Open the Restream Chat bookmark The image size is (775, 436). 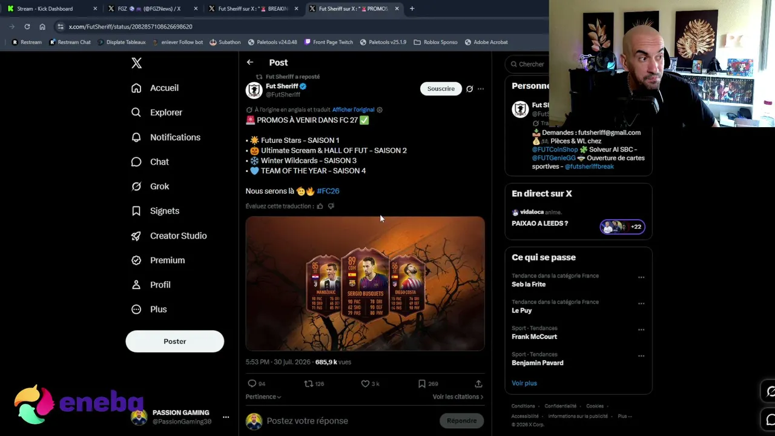point(70,42)
